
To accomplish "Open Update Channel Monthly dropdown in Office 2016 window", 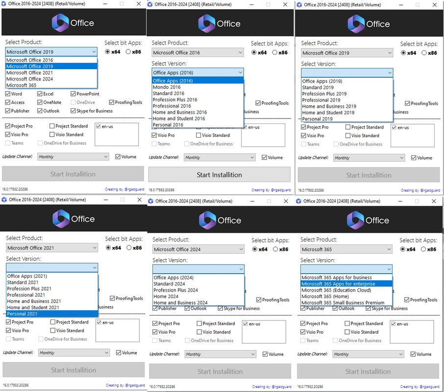I will pos(220,158).
